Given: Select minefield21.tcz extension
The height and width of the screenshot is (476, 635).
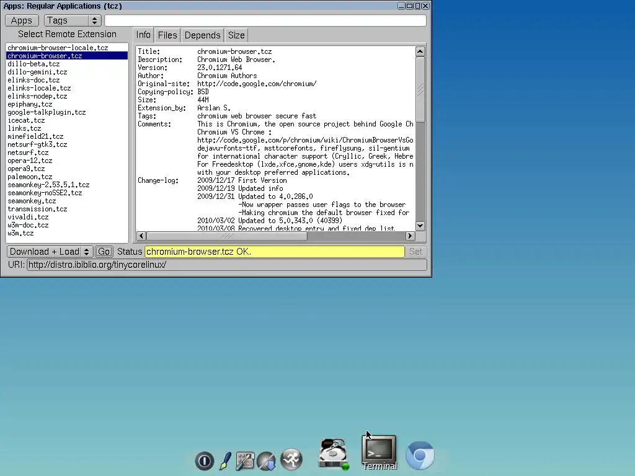Looking at the screenshot, I should pos(67,137).
